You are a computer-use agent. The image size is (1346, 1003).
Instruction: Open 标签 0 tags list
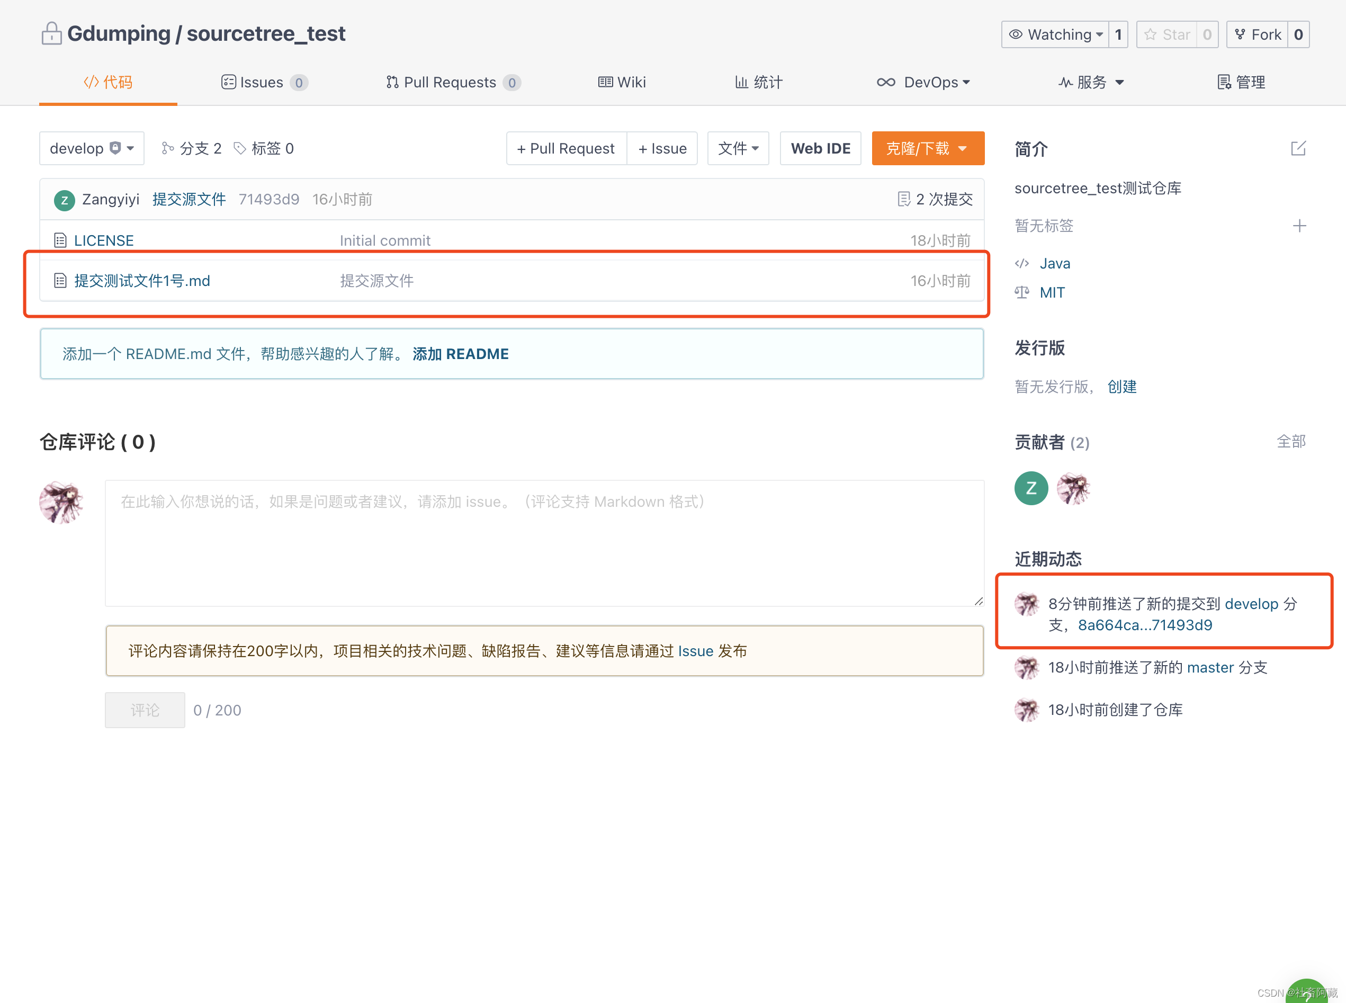(x=264, y=149)
